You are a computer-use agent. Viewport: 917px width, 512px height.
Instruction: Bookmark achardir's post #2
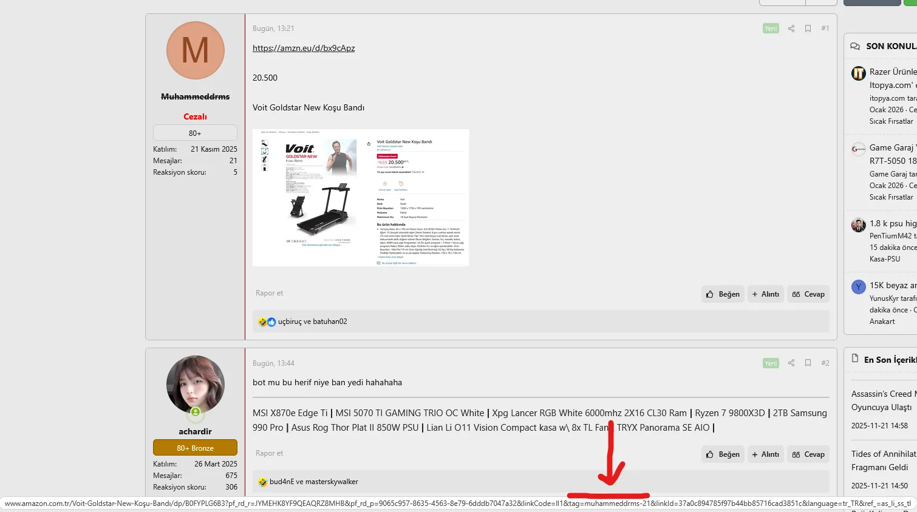808,363
